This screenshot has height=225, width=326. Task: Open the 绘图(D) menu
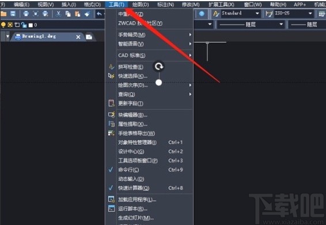(x=141, y=5)
